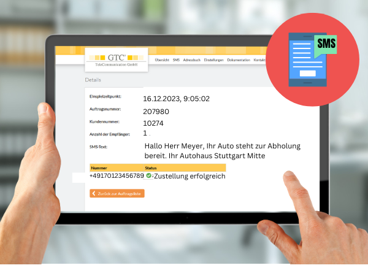Click the Einspielzeitpunkt label
The width and height of the screenshot is (368, 276).
tap(105, 96)
